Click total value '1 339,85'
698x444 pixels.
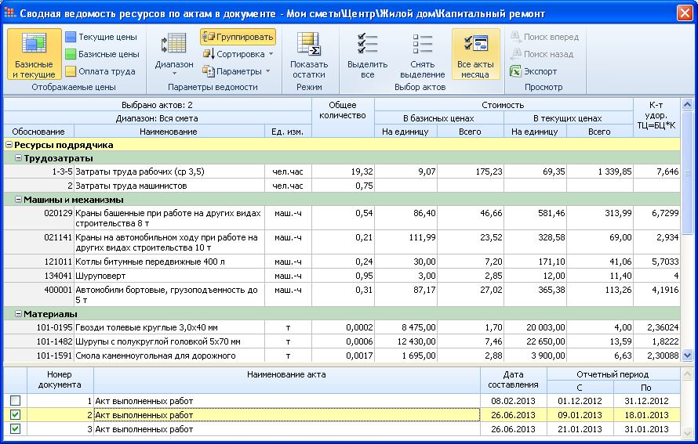[x=614, y=171]
